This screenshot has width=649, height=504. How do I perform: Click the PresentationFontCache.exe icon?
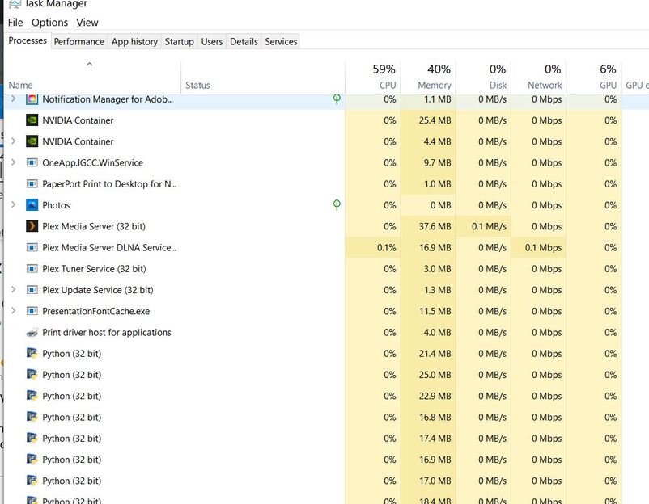[x=32, y=311]
